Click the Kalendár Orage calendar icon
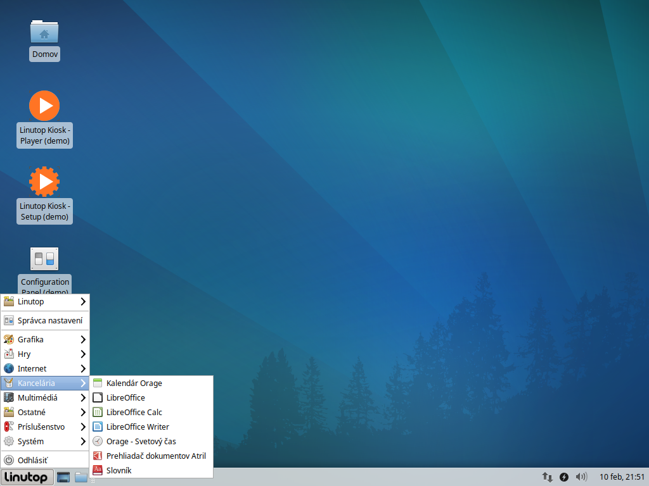The height and width of the screenshot is (486, 649). [x=98, y=383]
